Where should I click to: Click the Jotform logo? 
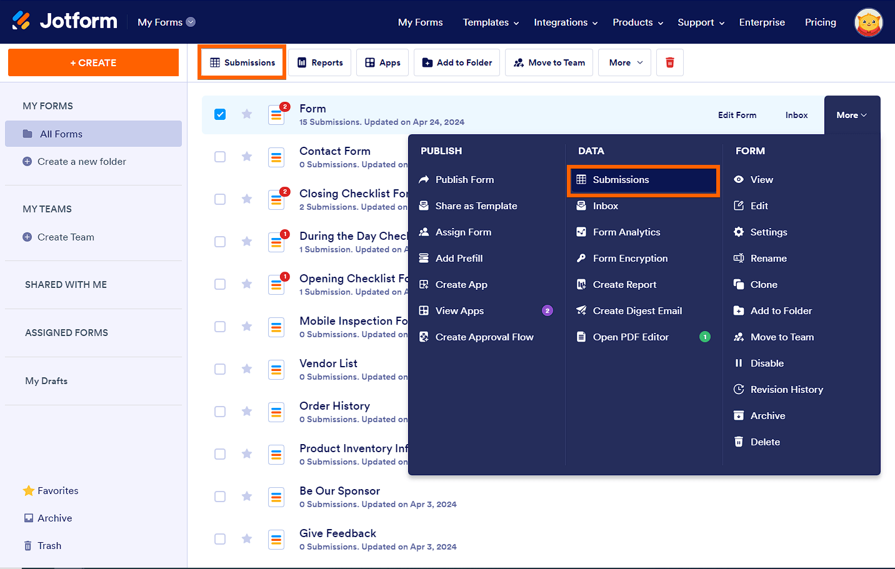tap(65, 21)
